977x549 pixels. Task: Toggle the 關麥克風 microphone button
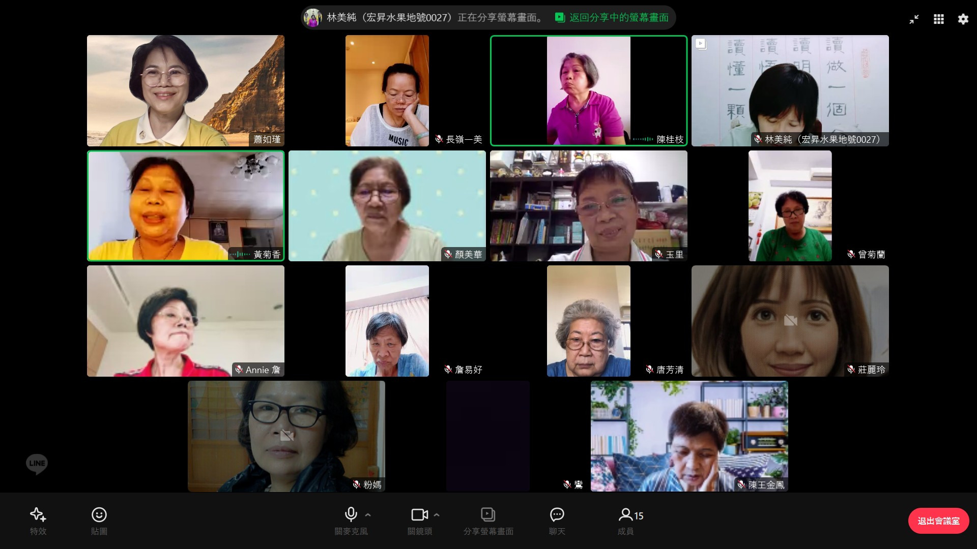[x=351, y=514]
